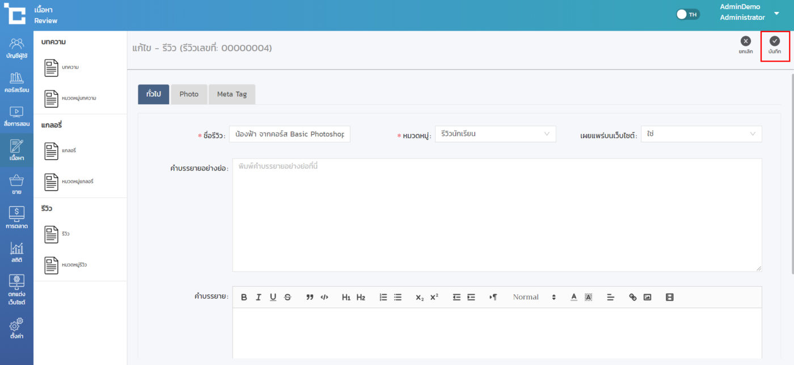Apply strikethrough from the editor toolbar

(x=288, y=297)
